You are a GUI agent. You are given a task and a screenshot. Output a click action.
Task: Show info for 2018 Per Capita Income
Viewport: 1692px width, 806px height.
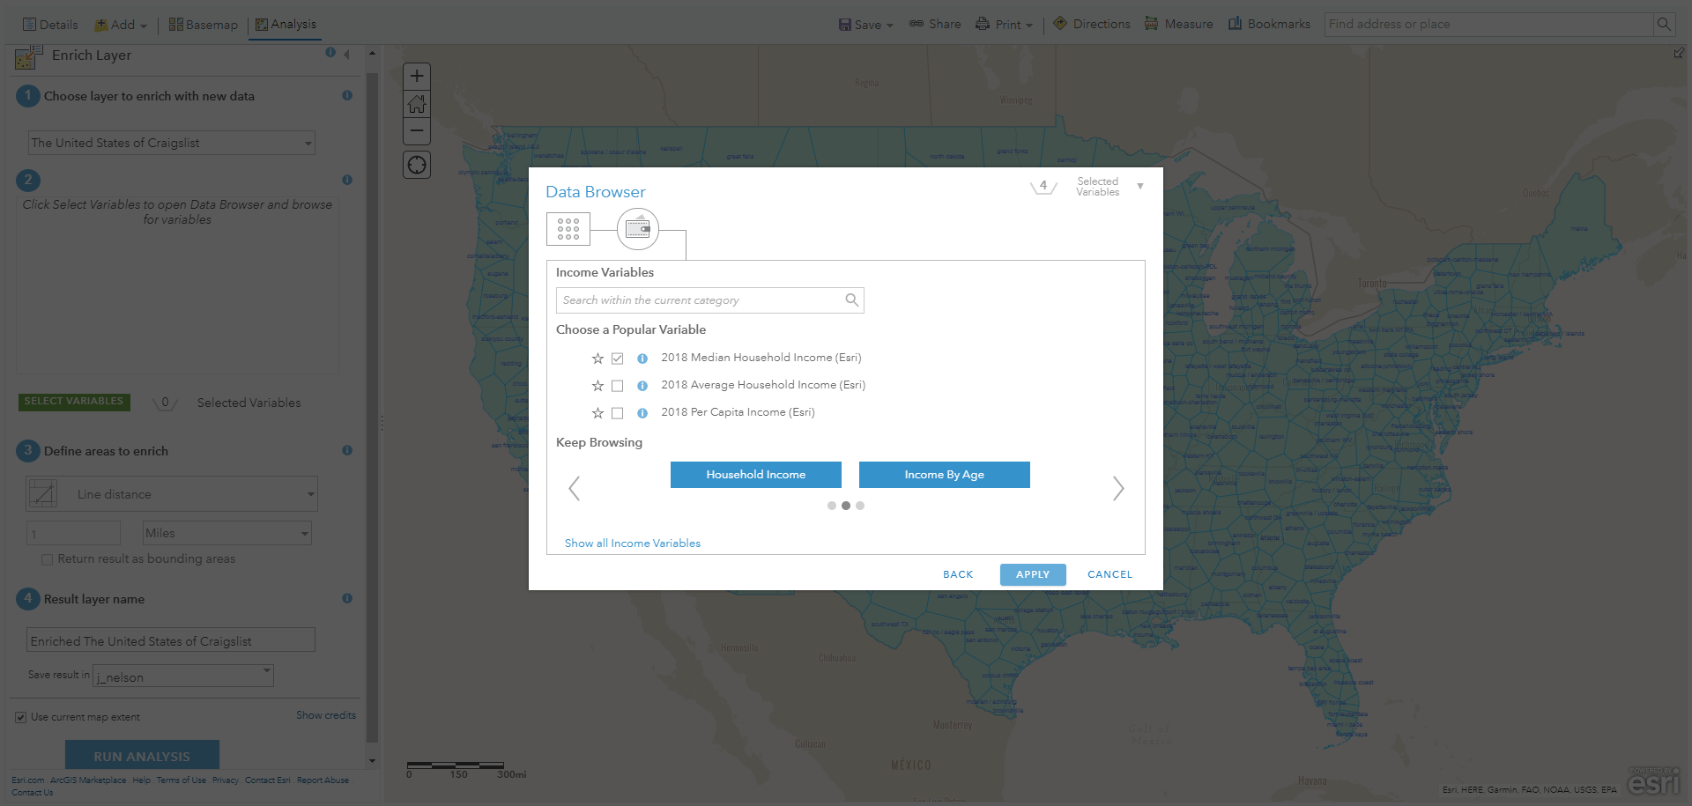point(642,413)
